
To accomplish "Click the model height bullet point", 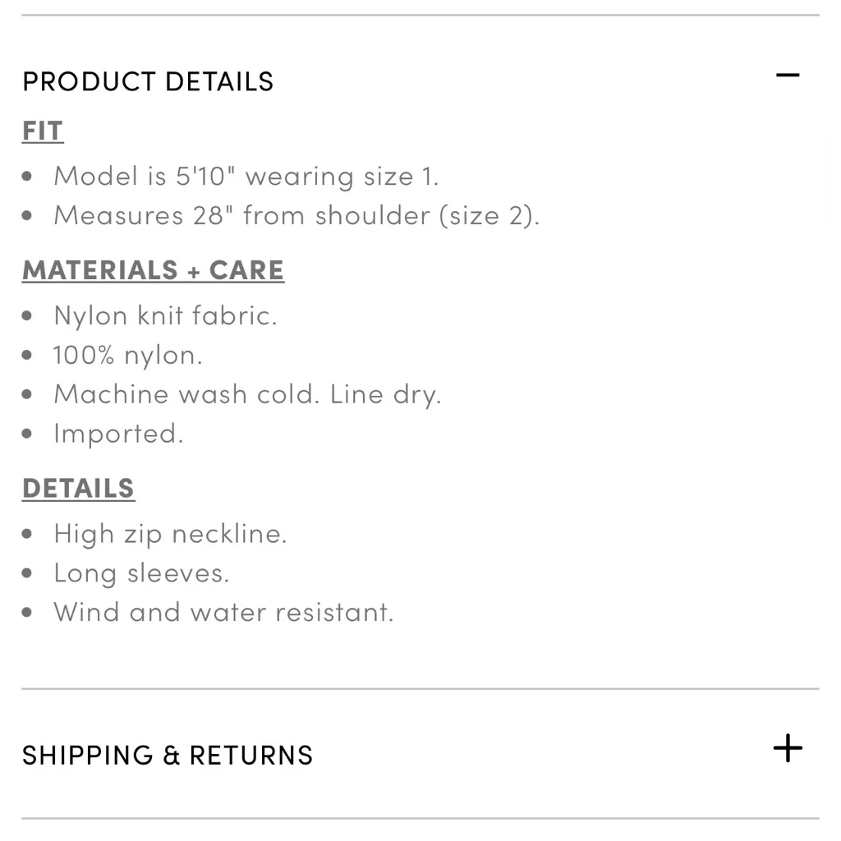I will 246,176.
